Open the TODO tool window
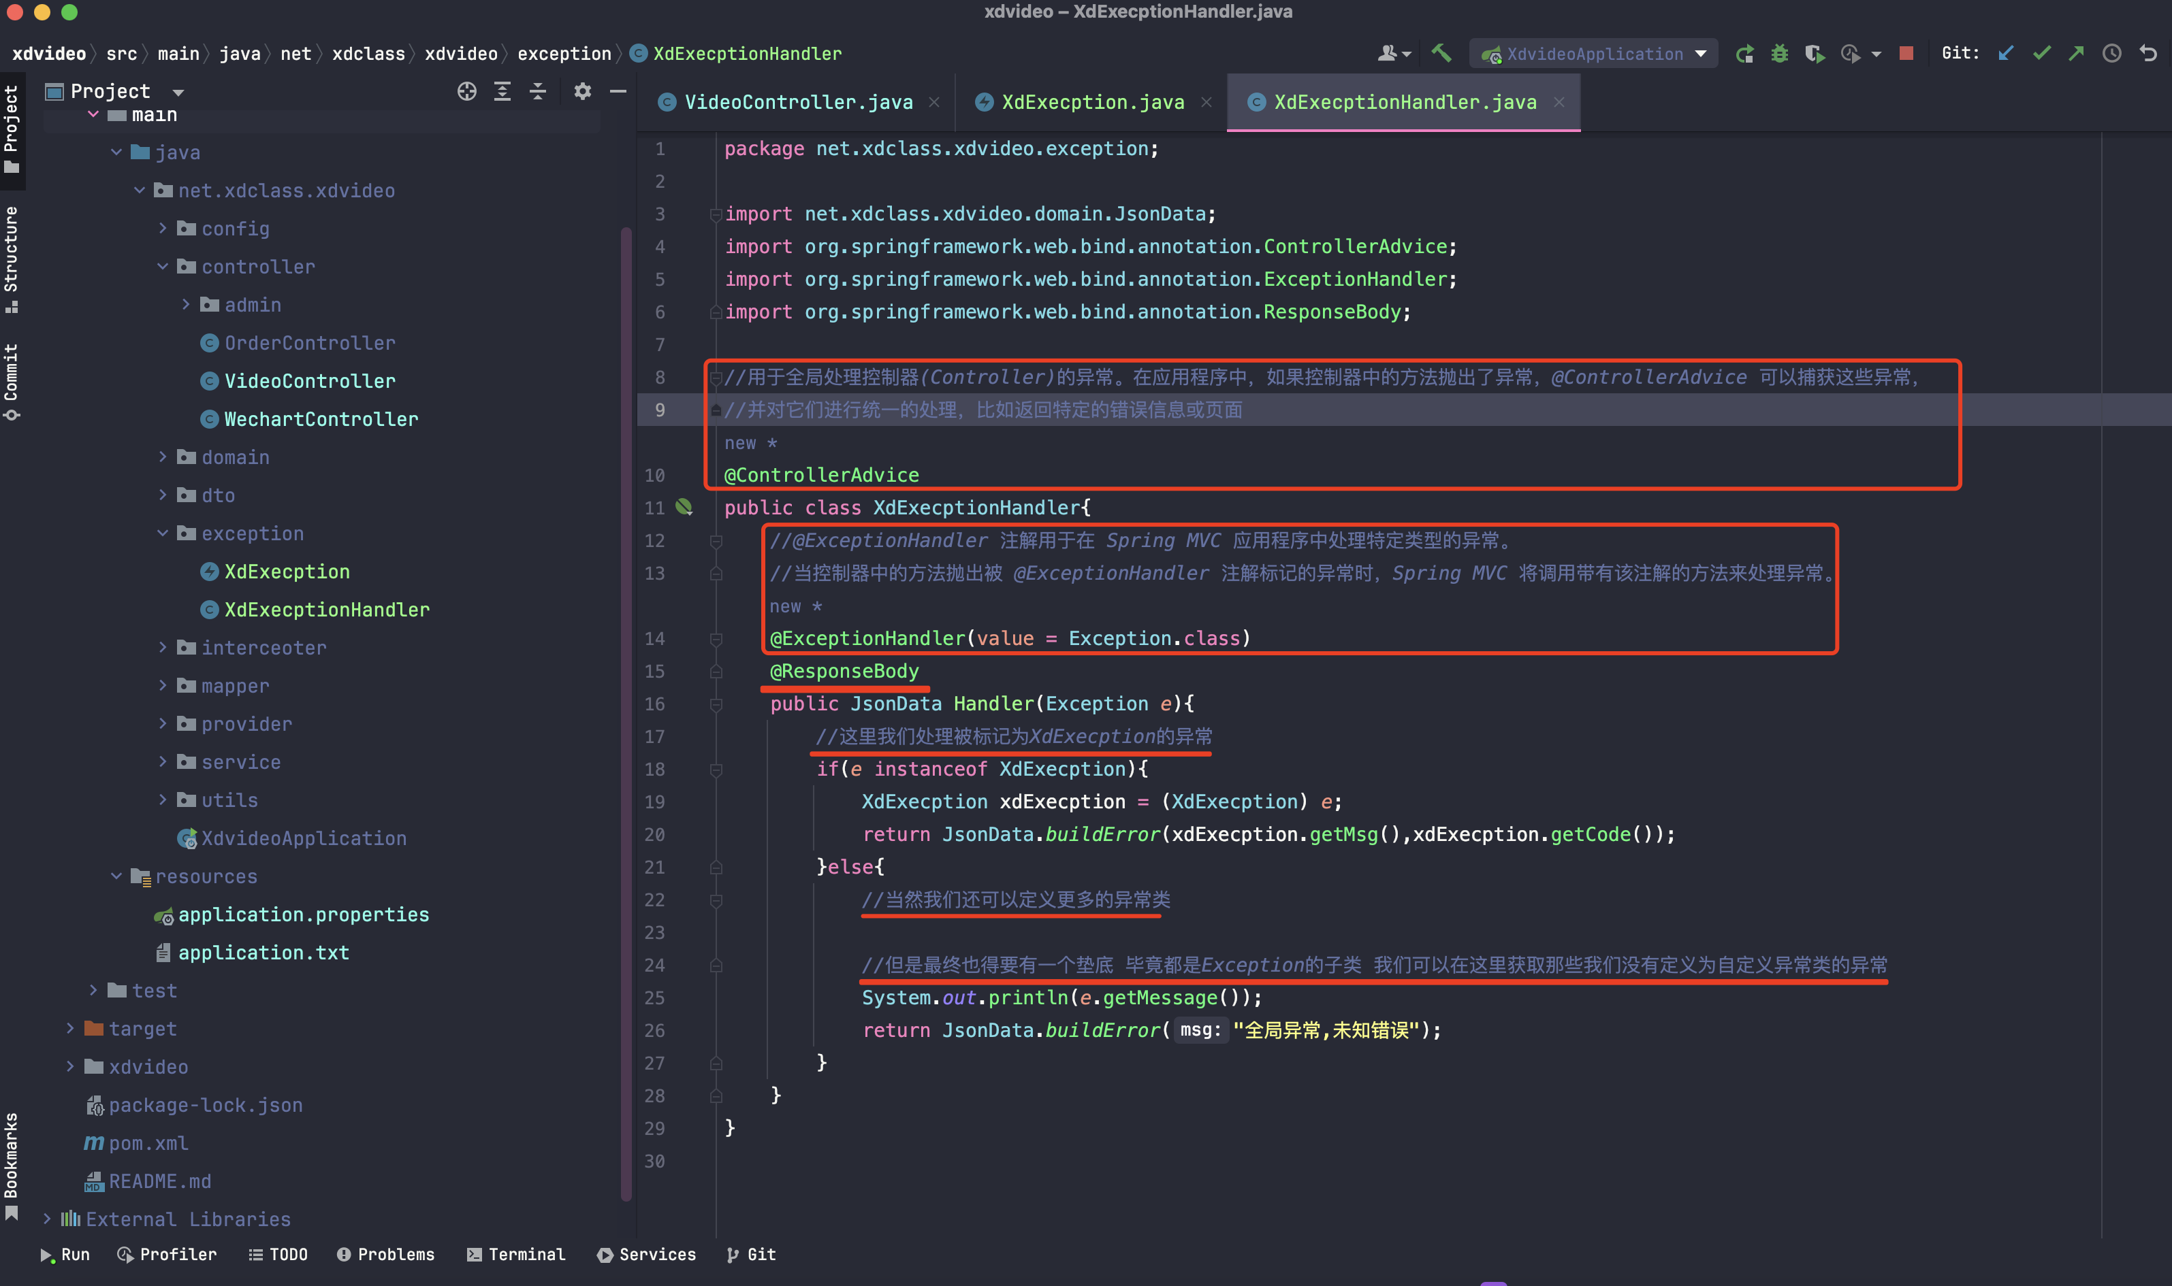The width and height of the screenshot is (2172, 1286). pos(278,1254)
